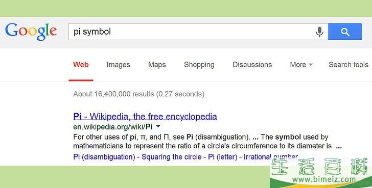
Task: Follow the Pi (disambiguation) sitelink
Action: coord(104,157)
